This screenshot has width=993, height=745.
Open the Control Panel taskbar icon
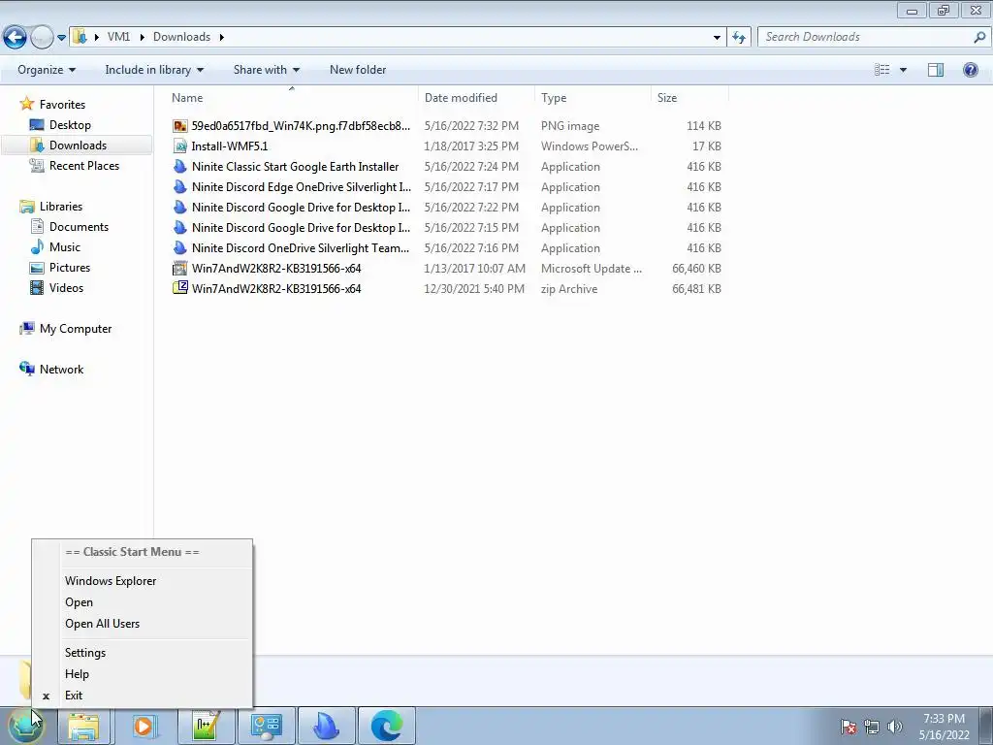[x=267, y=726]
